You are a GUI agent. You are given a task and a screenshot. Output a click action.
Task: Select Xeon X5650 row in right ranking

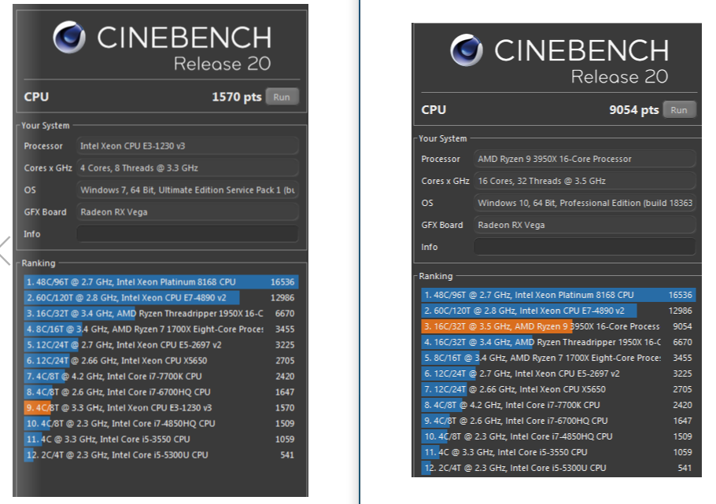[559, 389]
